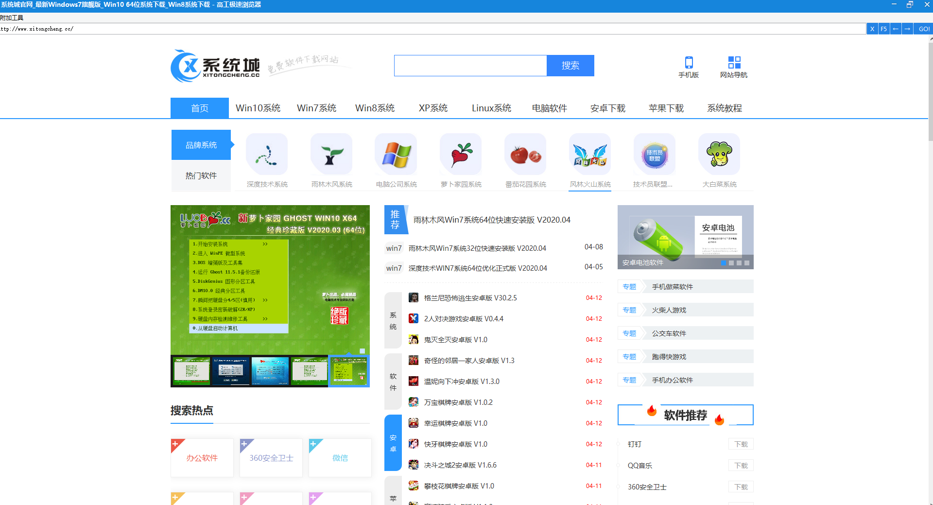Switch to the 软件 vertical list tab

pyautogui.click(x=393, y=382)
